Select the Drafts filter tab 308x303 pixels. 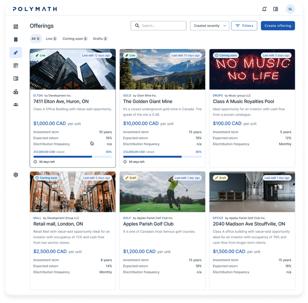tap(99, 38)
